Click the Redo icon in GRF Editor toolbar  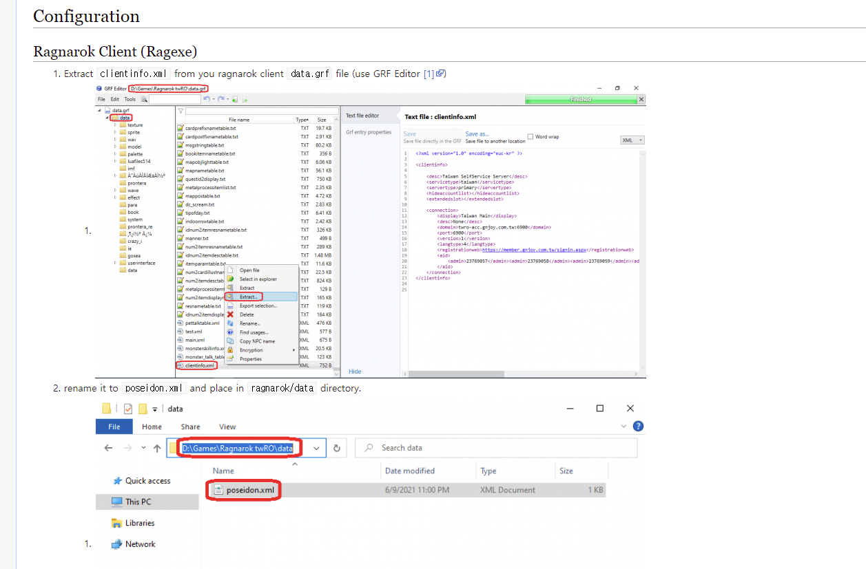pos(220,99)
